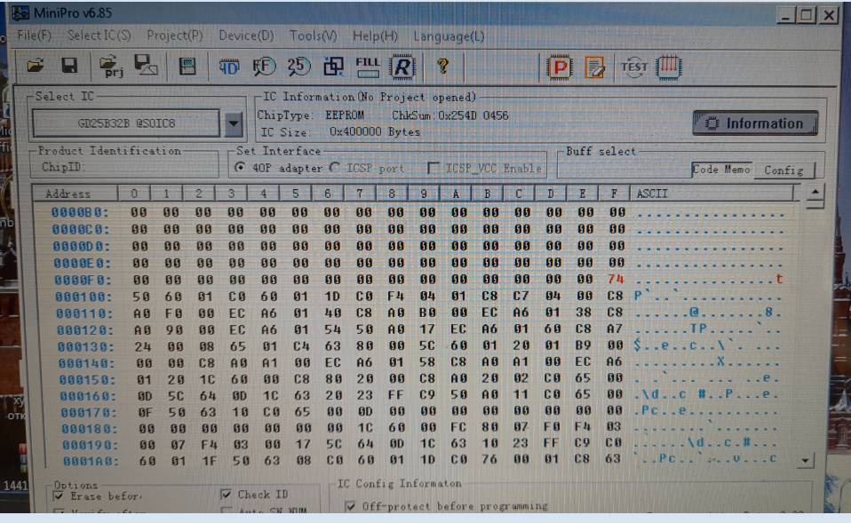Screen dimensions: 851x523
Task: Open the Device(D) menu
Action: click(x=246, y=36)
